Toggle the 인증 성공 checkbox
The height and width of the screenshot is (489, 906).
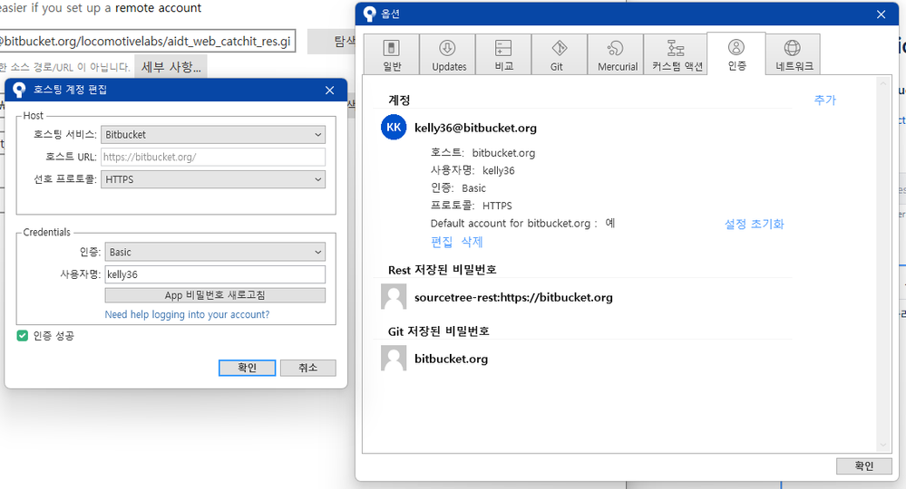[x=23, y=336]
